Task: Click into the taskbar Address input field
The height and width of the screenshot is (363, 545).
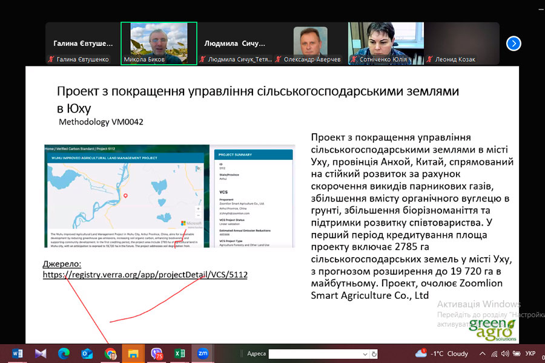Action: tap(315, 353)
